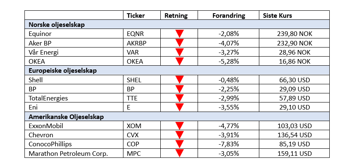Viewport: 355px width, 162px height.
Task: Click the TotalEnergies red down triangle
Action: (179, 98)
